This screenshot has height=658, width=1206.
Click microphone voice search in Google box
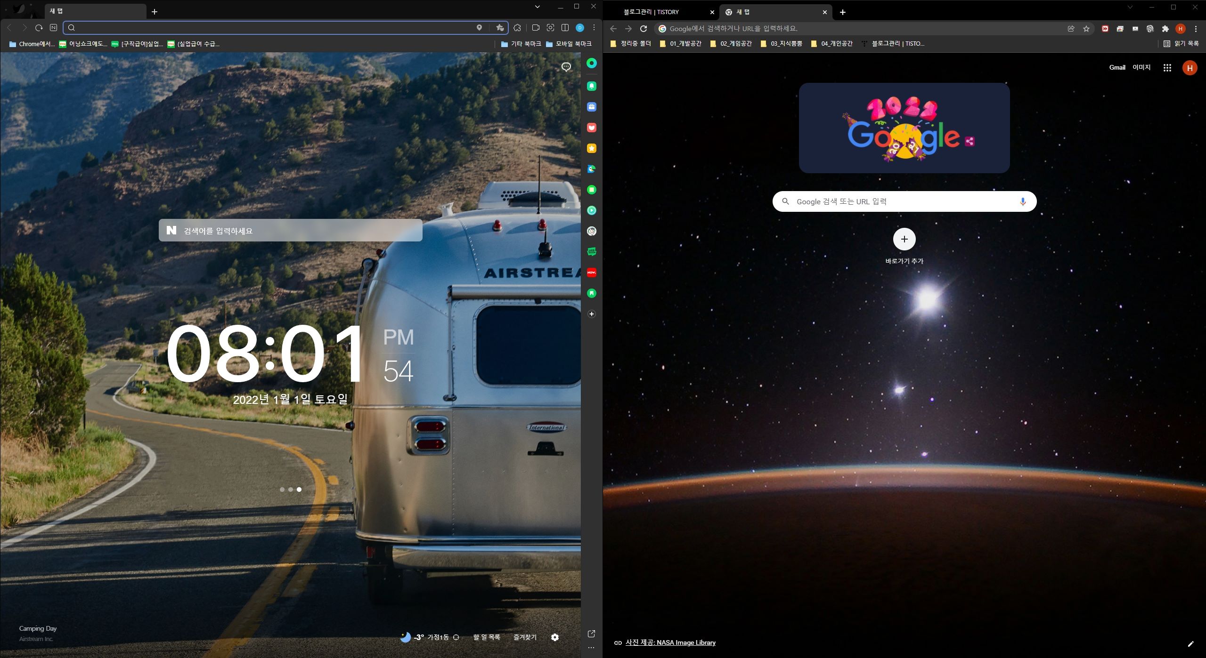tap(1023, 201)
